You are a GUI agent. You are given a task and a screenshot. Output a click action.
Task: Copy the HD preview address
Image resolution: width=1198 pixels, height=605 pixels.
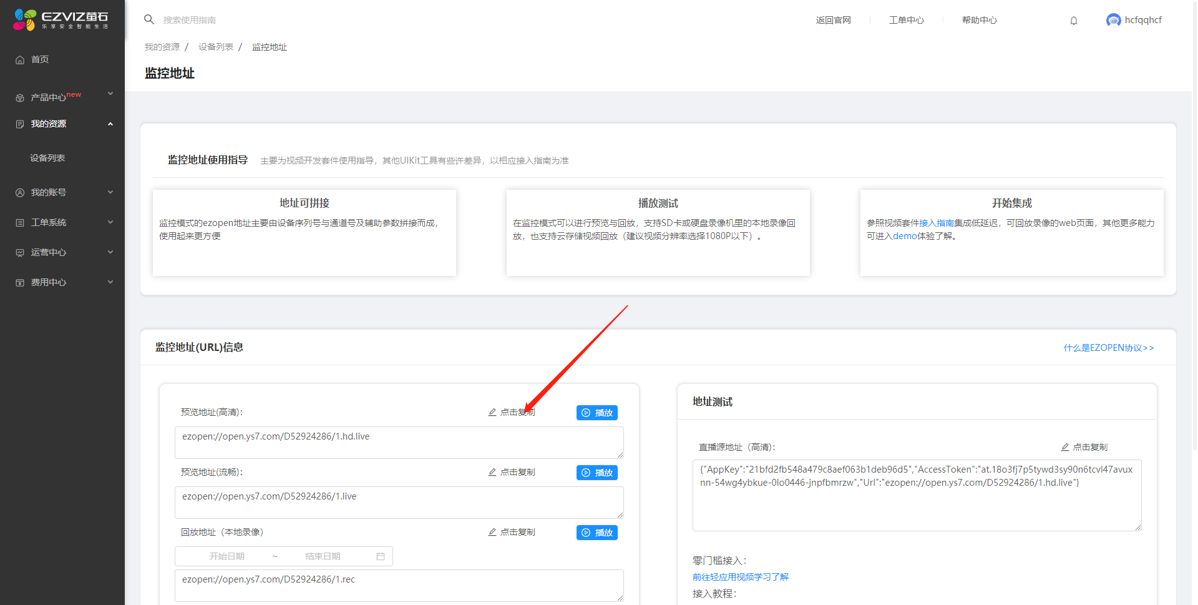(512, 412)
